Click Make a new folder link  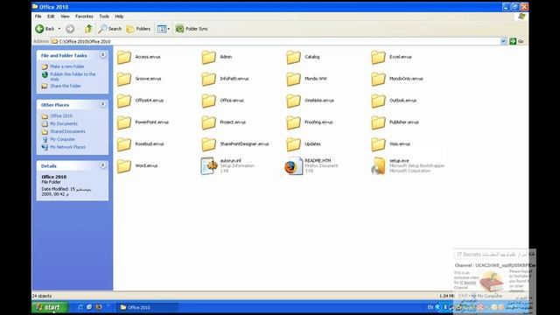tap(67, 66)
